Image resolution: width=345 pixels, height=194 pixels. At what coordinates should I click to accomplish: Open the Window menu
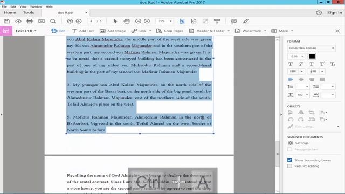coord(36,7)
